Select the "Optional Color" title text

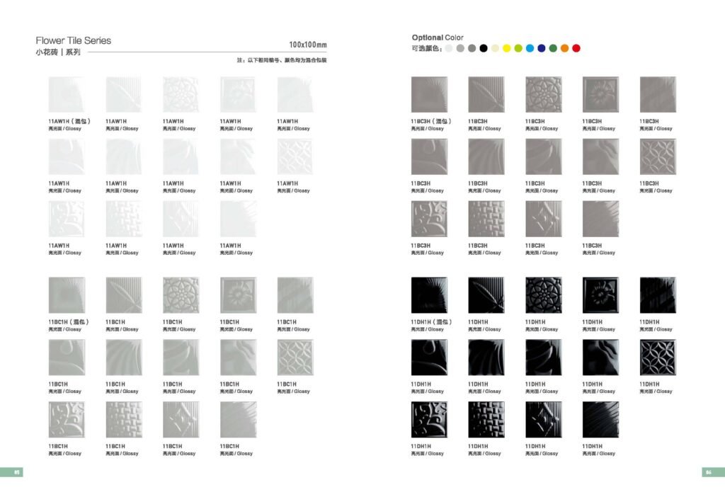point(438,38)
